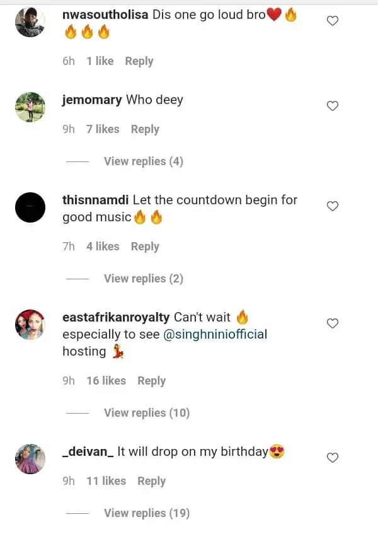The image size is (378, 541).
Task: Heart thisnnamdi's countdown comment
Action: pos(333,206)
